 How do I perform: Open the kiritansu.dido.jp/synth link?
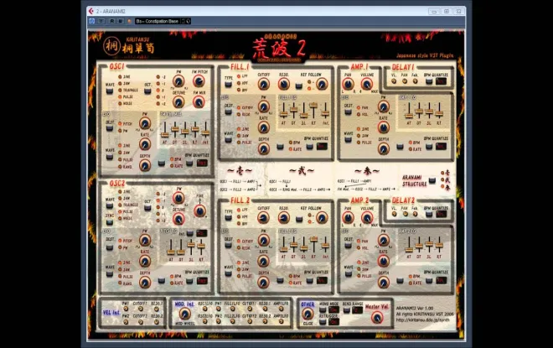422,319
